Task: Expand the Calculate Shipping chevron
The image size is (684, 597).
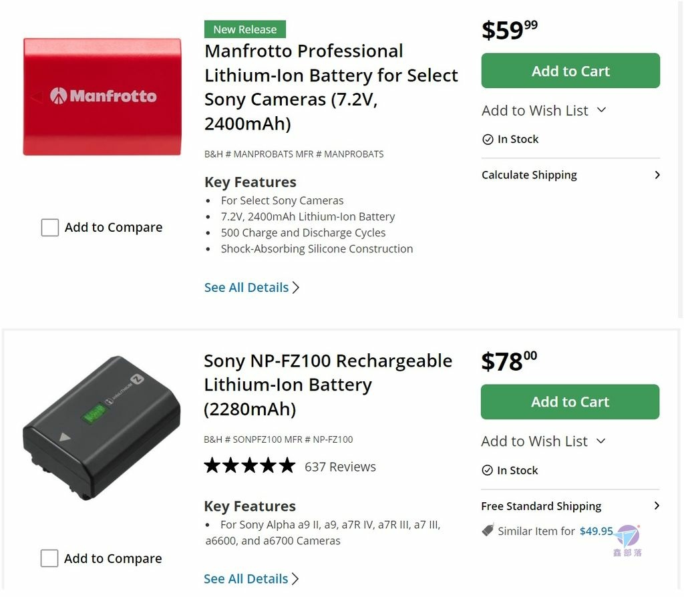Action: click(657, 176)
